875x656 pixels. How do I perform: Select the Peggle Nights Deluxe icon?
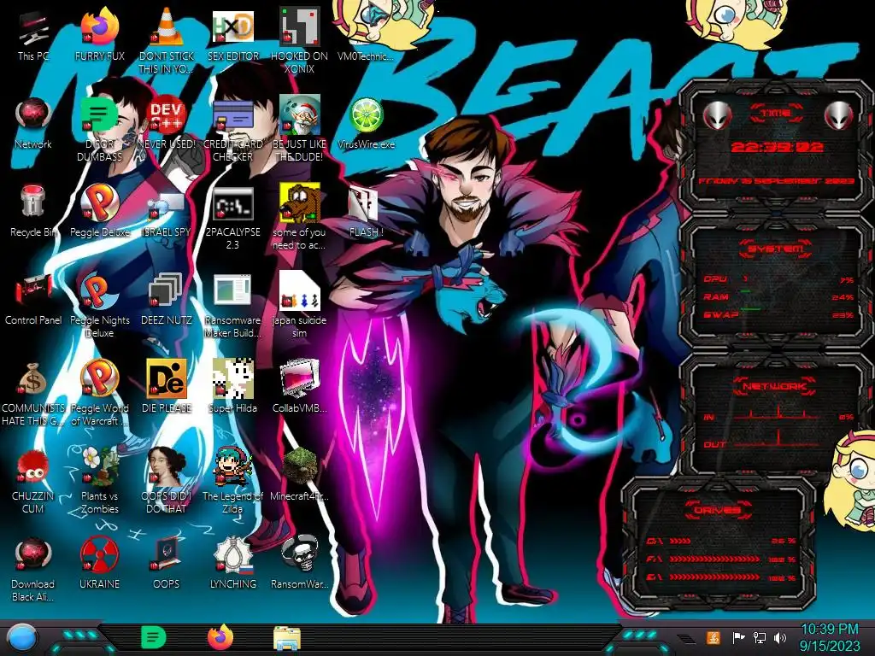pos(100,305)
